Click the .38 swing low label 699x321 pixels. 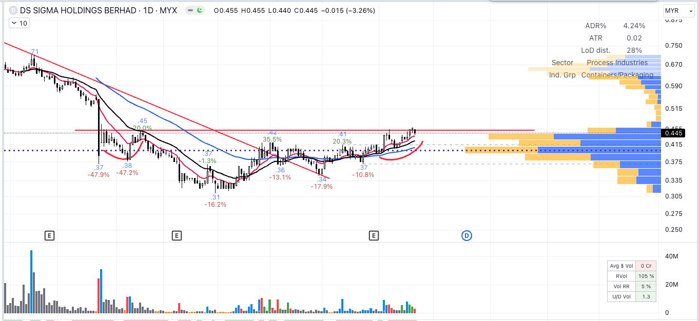click(127, 166)
